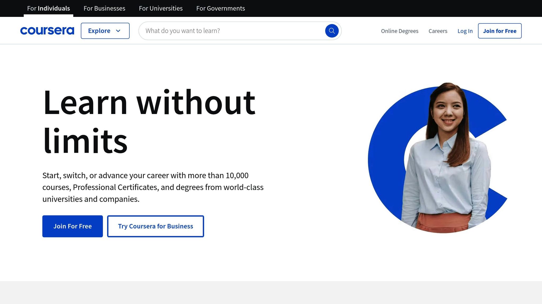Click the search magnifying glass icon

[332, 31]
